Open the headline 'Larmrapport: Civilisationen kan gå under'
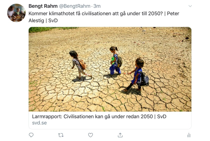This screenshot has height=141, width=210. tap(99, 116)
